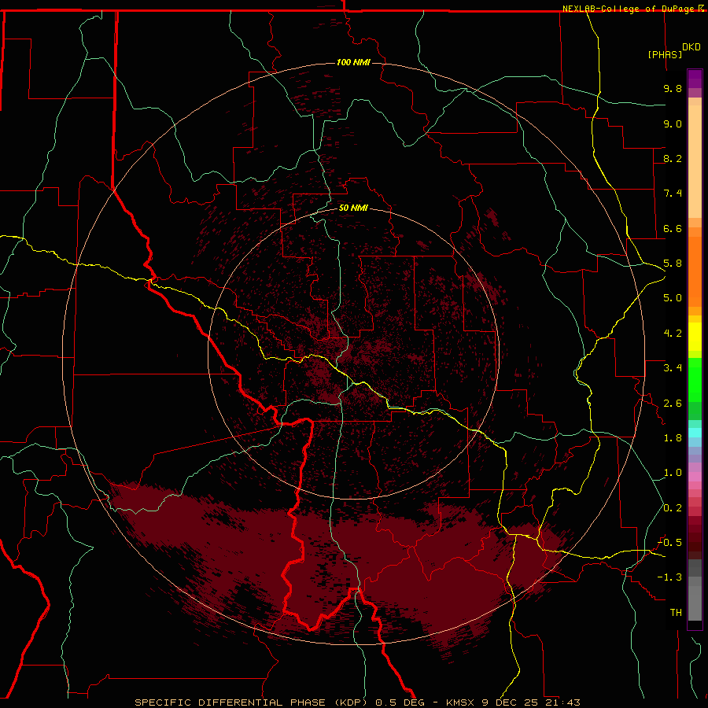This screenshot has height=708, width=708.
Task: Pick the bright green segment of the color bar
Action: (695, 380)
